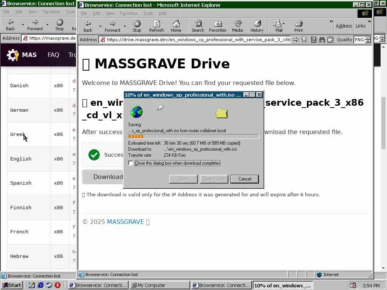
Task: Click Forward in the front IE window toolbar
Action: (x=112, y=26)
